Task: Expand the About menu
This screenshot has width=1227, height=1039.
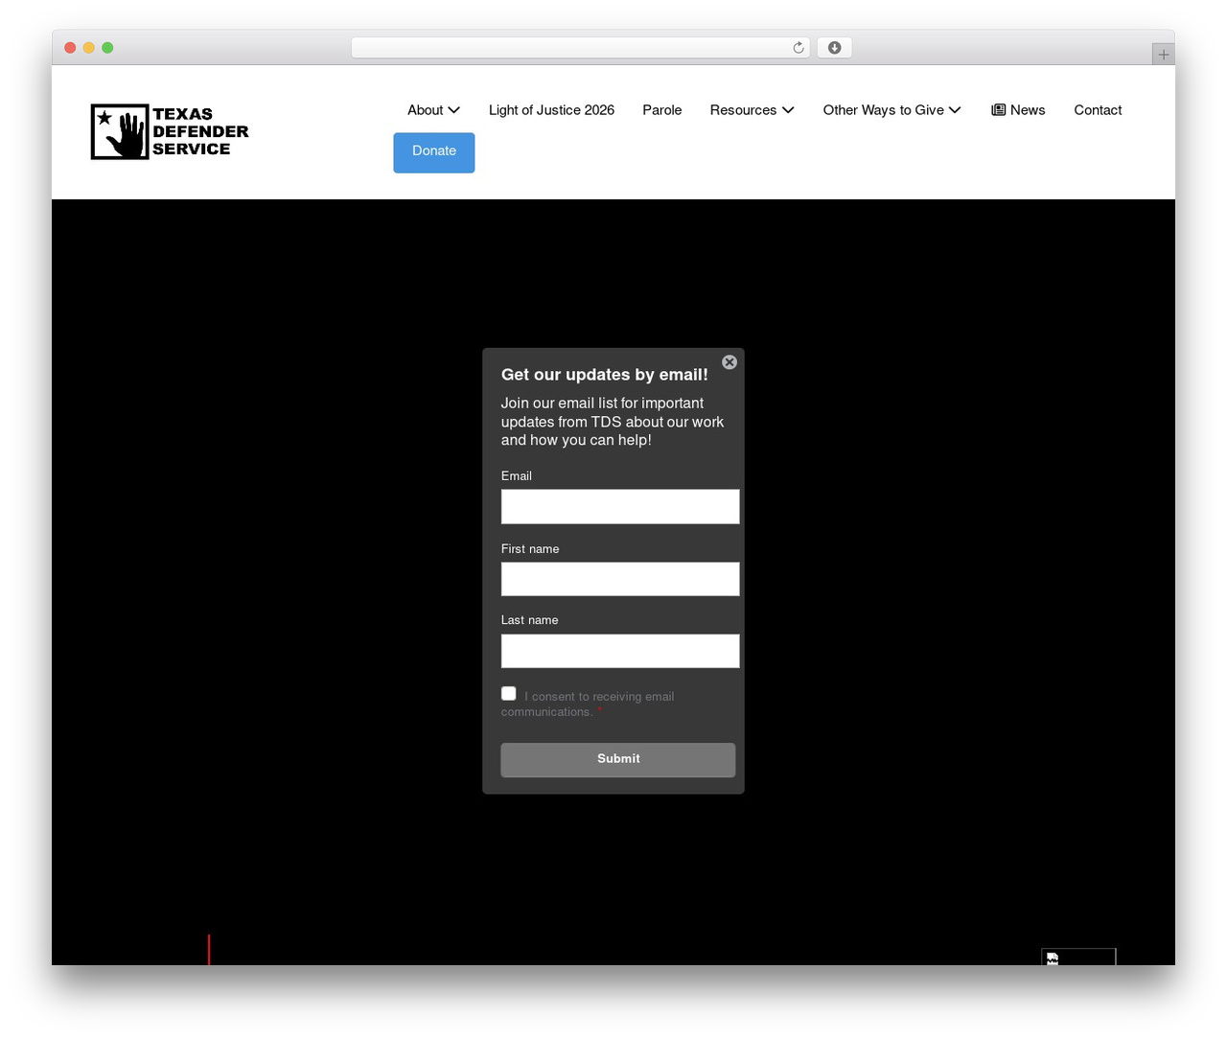Action: (x=433, y=110)
